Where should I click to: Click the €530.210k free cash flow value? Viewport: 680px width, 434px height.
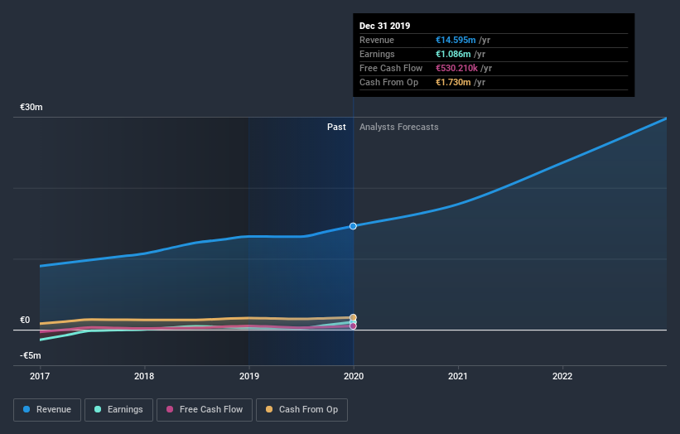click(456, 68)
